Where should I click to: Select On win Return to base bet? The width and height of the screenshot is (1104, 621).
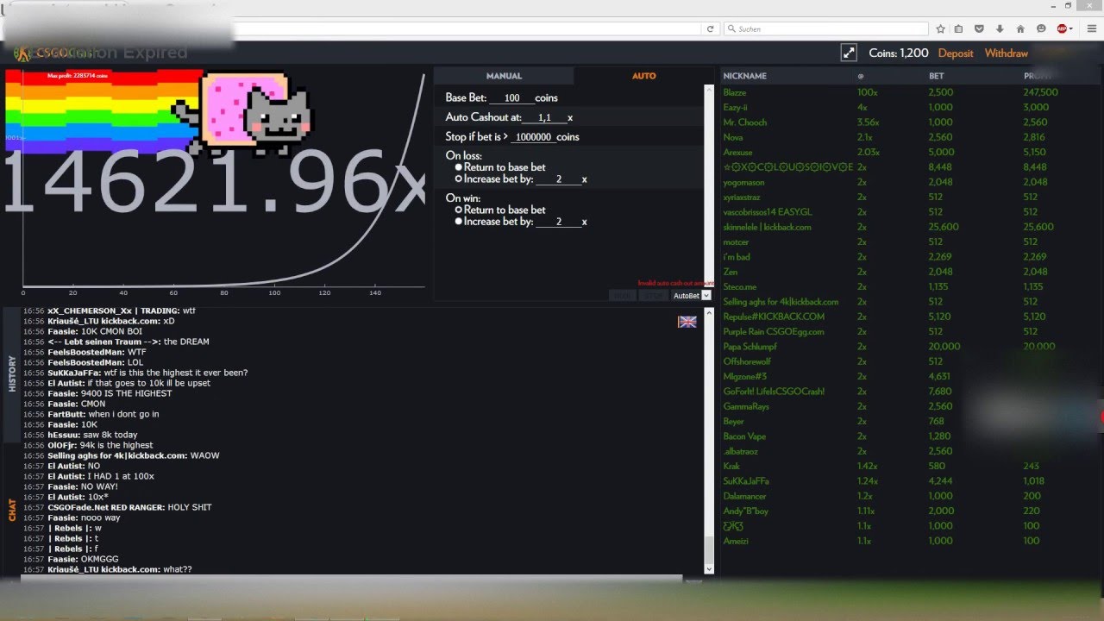click(x=459, y=210)
